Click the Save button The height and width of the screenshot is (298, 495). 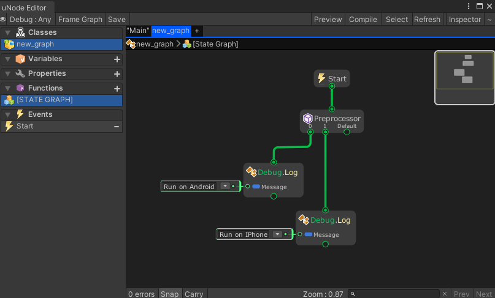(x=117, y=20)
